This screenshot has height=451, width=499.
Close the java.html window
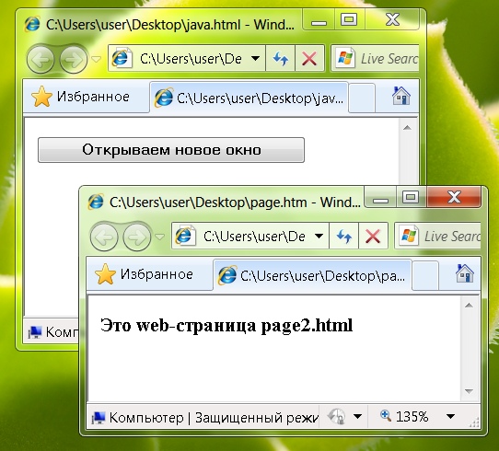pos(392,20)
